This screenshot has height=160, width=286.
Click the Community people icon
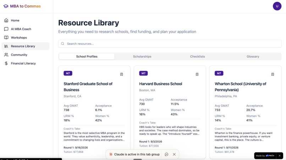tap(6, 55)
